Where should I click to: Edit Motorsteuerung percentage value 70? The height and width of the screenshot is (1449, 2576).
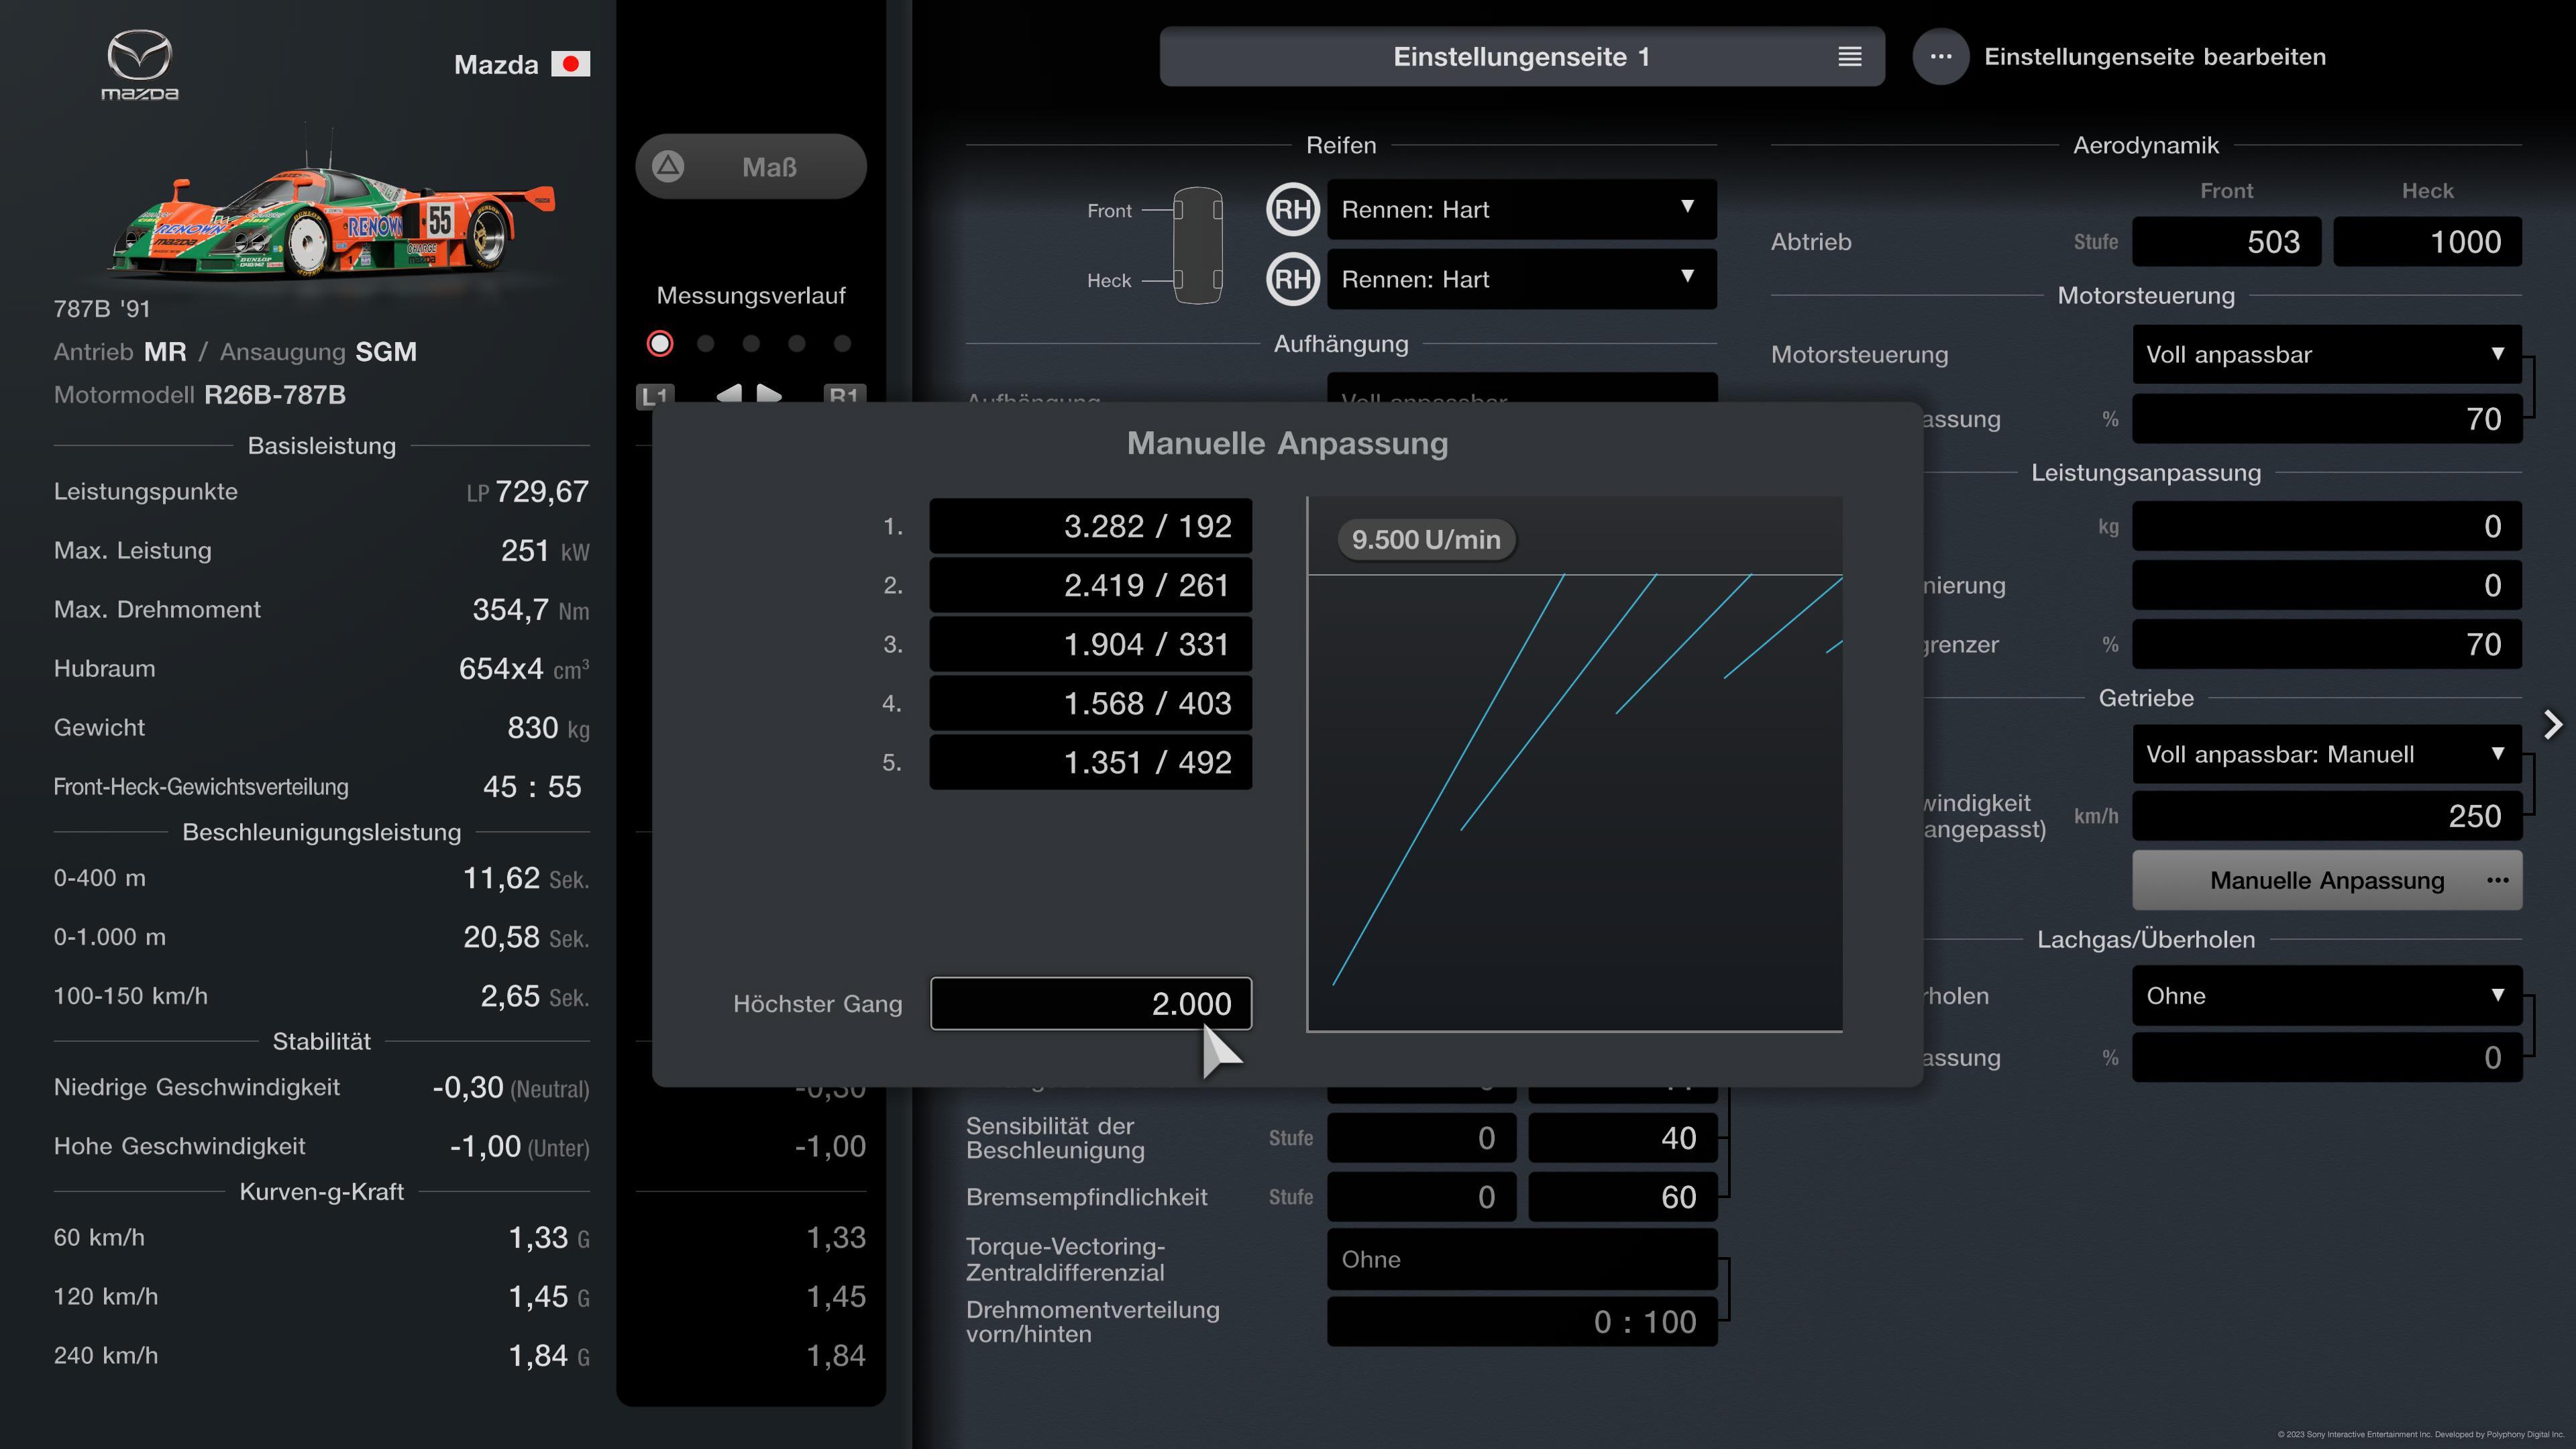coord(2326,419)
